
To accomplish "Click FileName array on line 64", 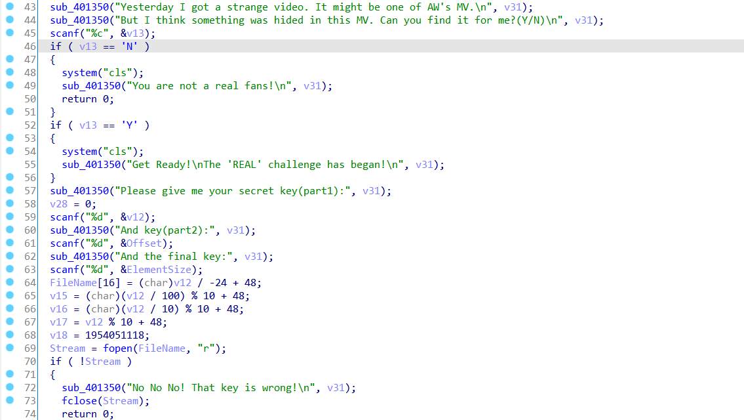I will pos(73,283).
